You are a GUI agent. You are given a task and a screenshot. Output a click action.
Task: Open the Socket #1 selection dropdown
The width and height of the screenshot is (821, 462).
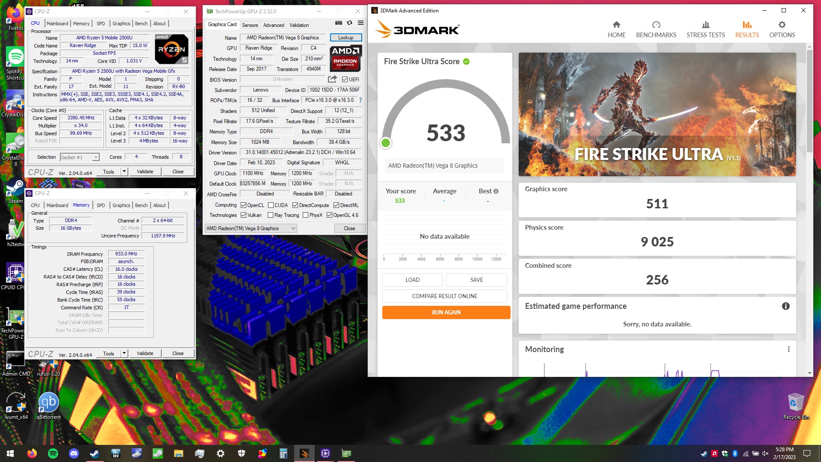click(80, 157)
